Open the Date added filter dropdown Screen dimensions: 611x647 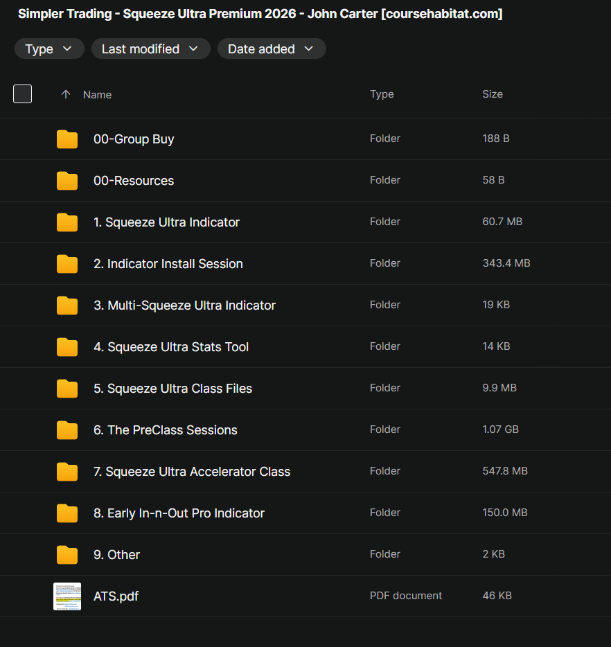(272, 48)
